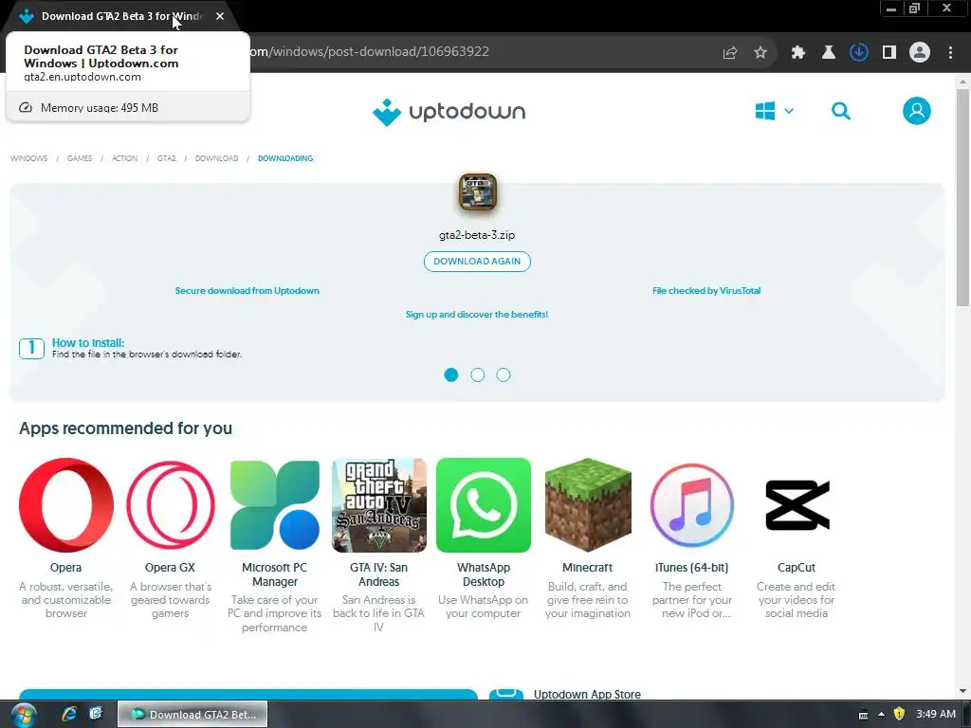Open the Windows platform selector icon
The width and height of the screenshot is (971, 728).
click(x=765, y=112)
